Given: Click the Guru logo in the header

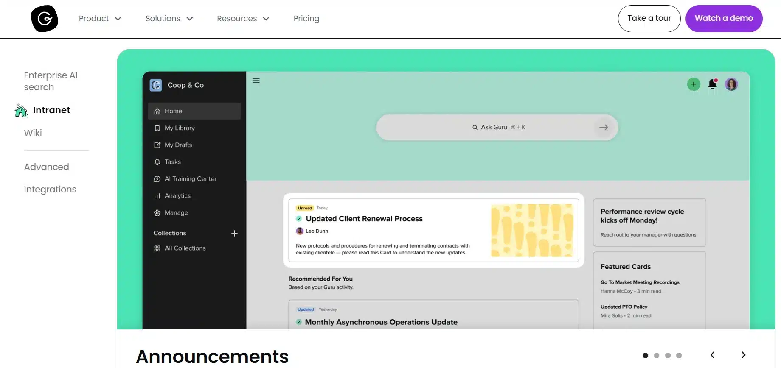Looking at the screenshot, I should coord(45,19).
